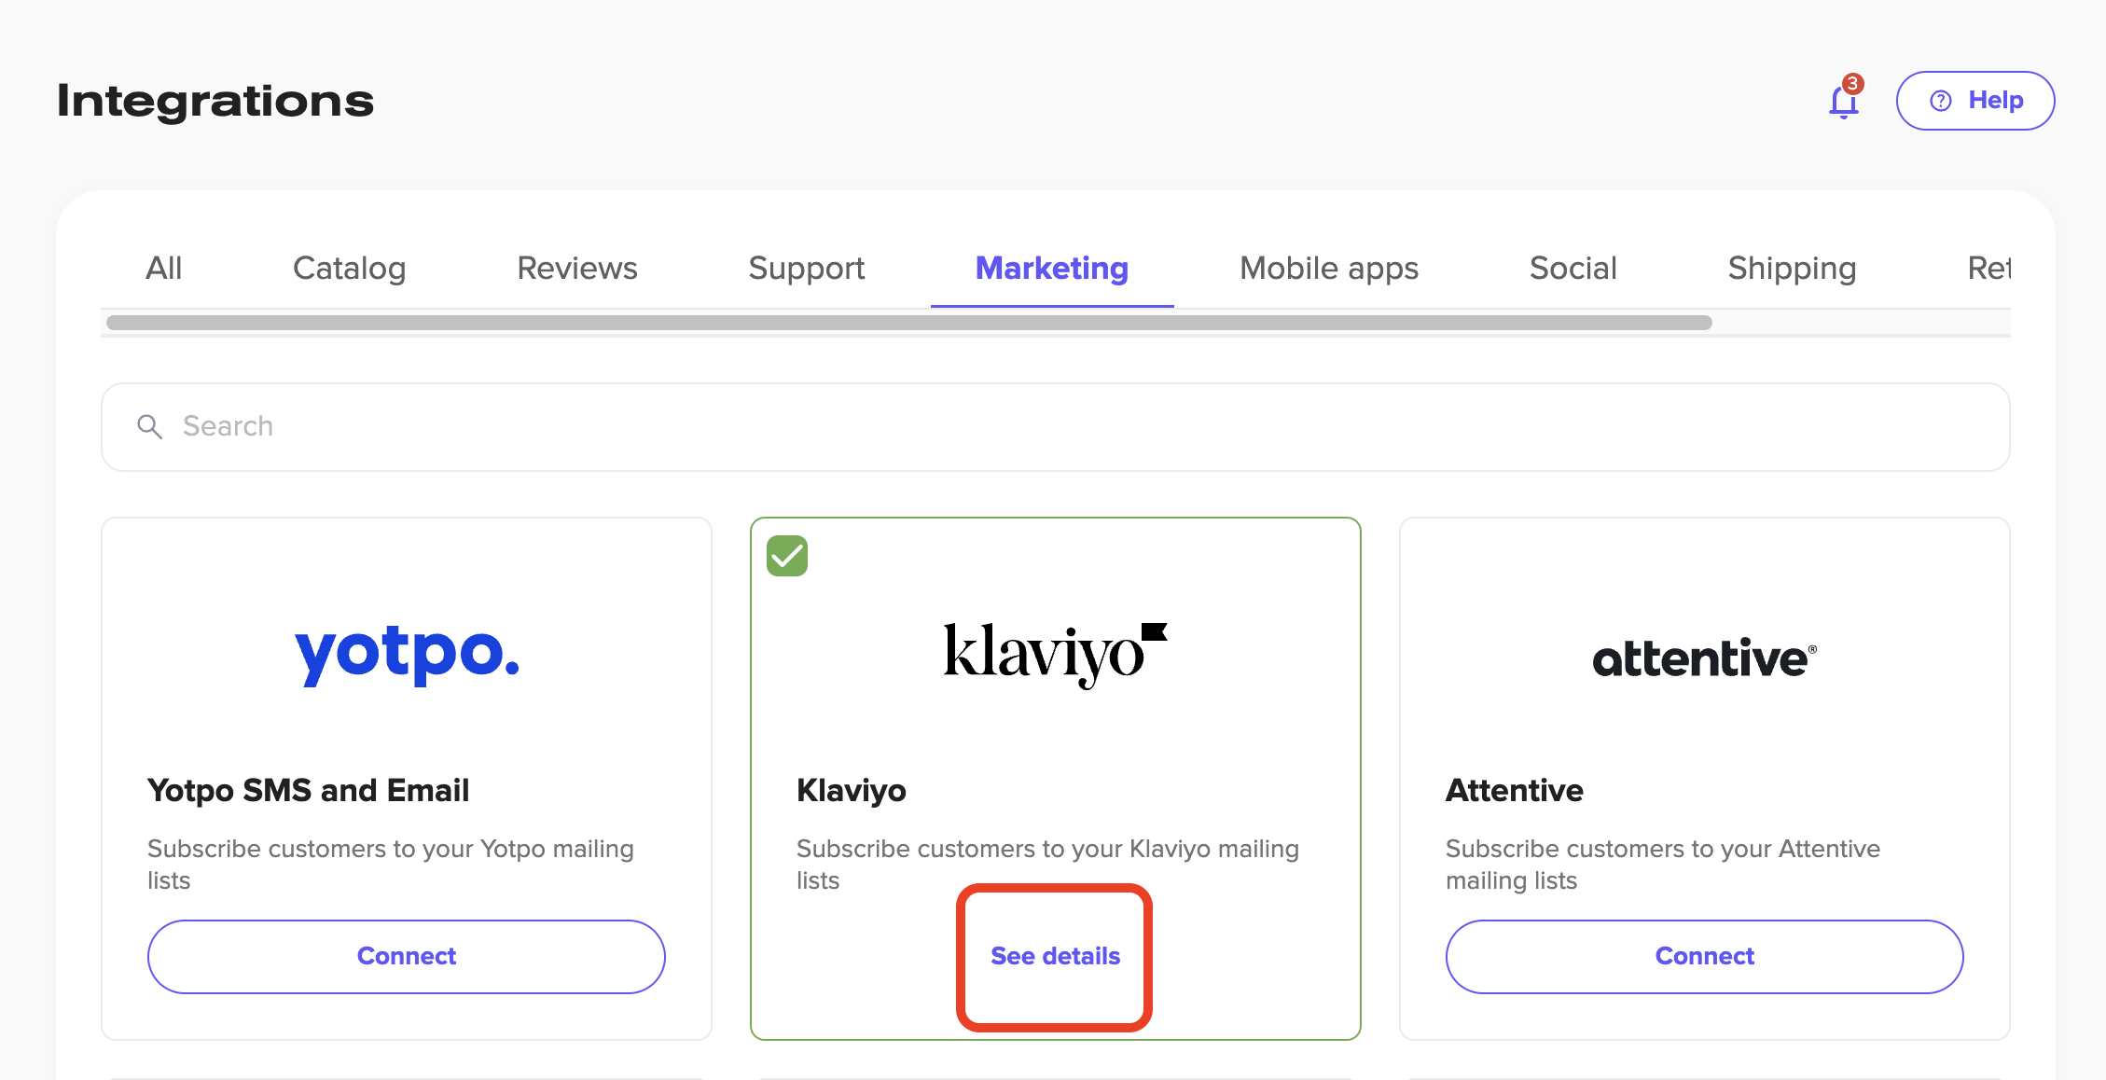The image size is (2106, 1080).
Task: Click the horizontal tab scrollbar
Action: (x=909, y=323)
